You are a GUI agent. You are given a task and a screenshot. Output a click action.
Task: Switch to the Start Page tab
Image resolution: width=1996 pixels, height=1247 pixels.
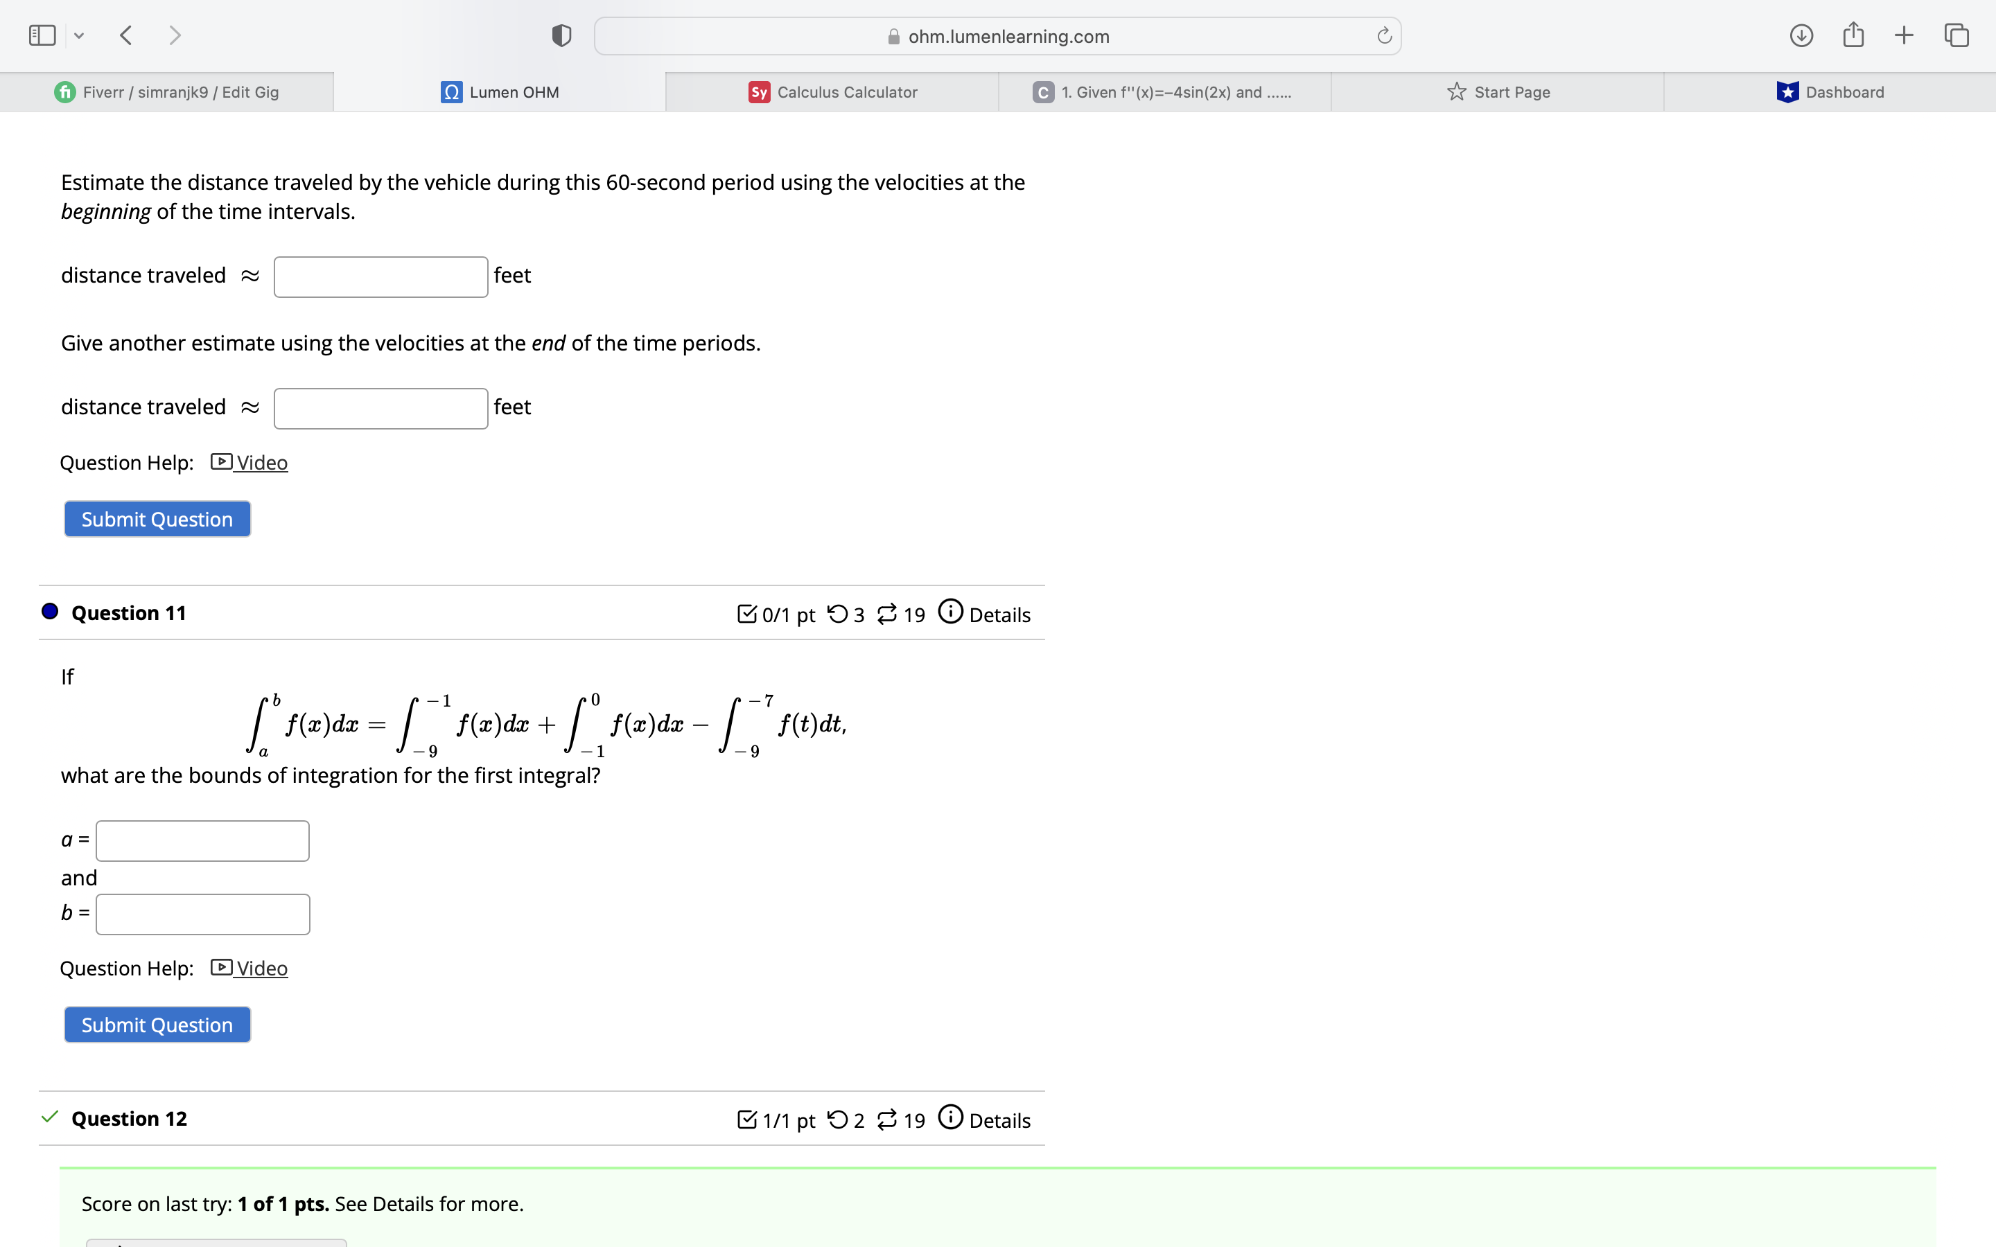1501,91
